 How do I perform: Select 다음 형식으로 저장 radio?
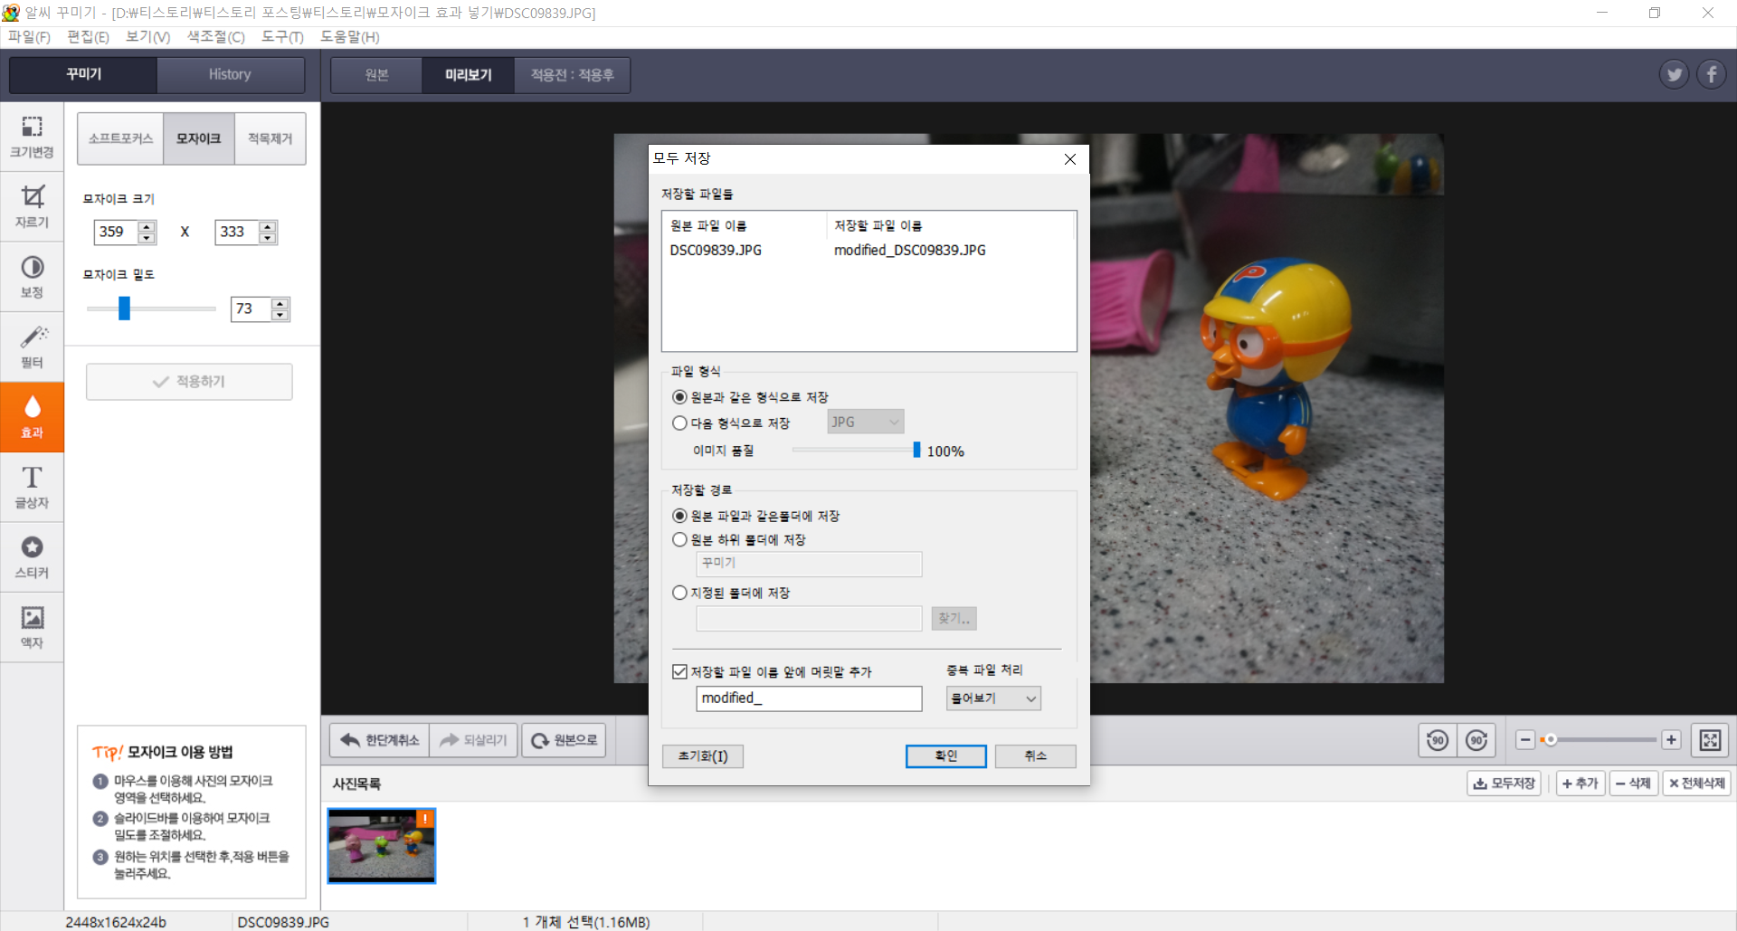click(x=679, y=423)
